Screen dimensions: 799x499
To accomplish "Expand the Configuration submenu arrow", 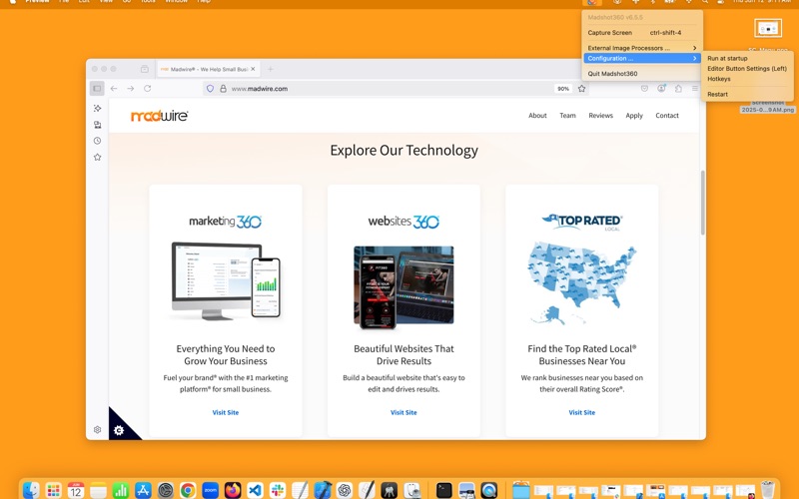I will pos(694,58).
